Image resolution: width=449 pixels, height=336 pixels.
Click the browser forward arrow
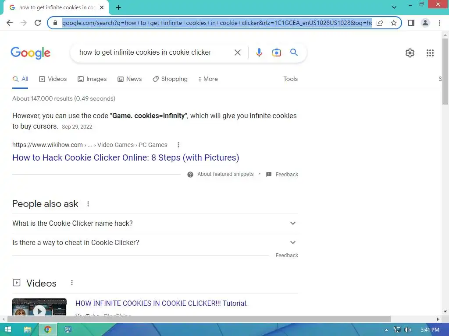coord(24,23)
